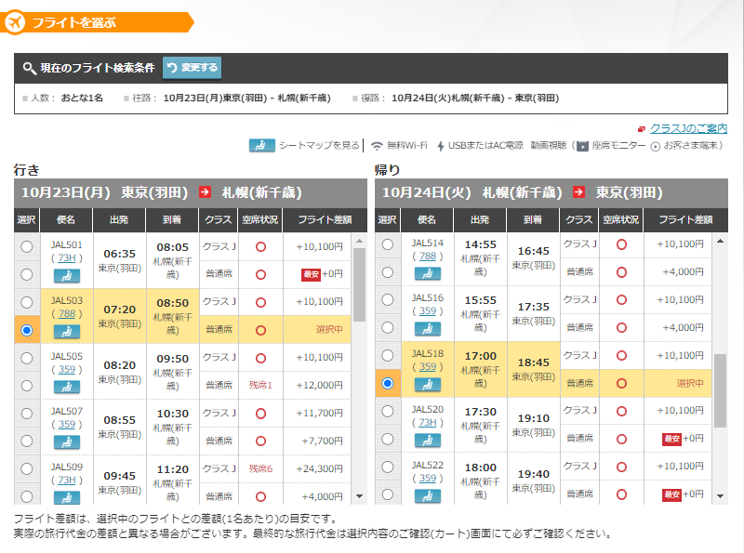This screenshot has width=744, height=553.
Task: Open seat map icon for JAL509
Action: [x=66, y=497]
